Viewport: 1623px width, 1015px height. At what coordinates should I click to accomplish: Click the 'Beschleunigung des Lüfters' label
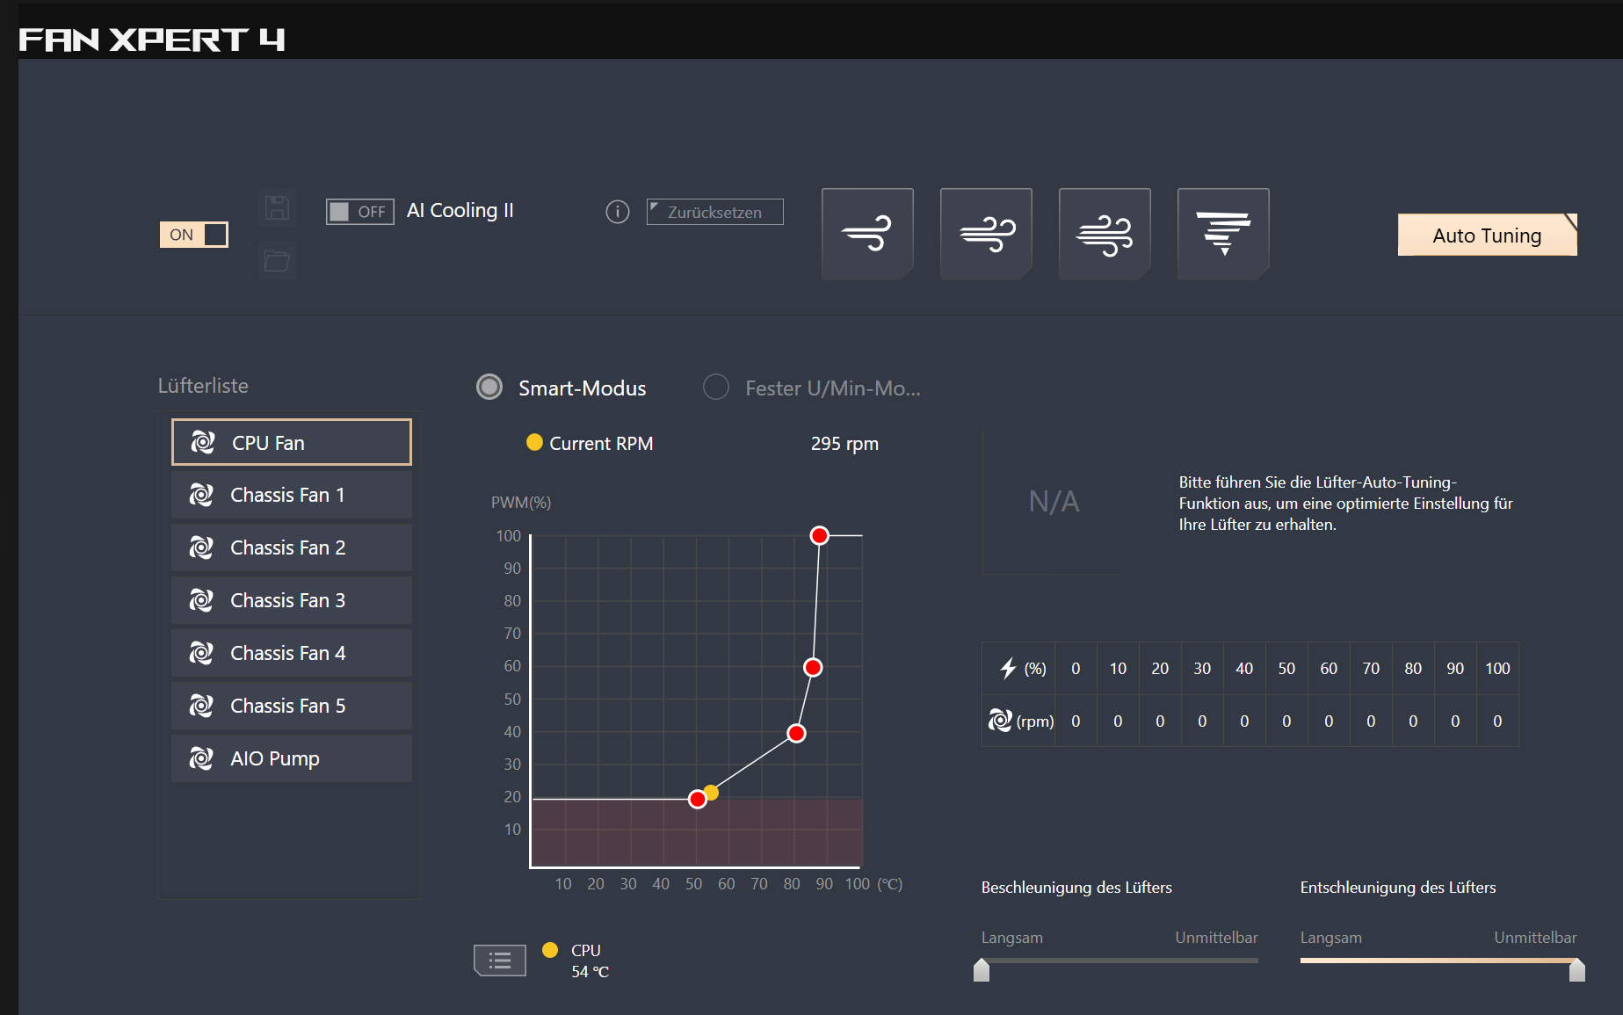tap(1076, 888)
